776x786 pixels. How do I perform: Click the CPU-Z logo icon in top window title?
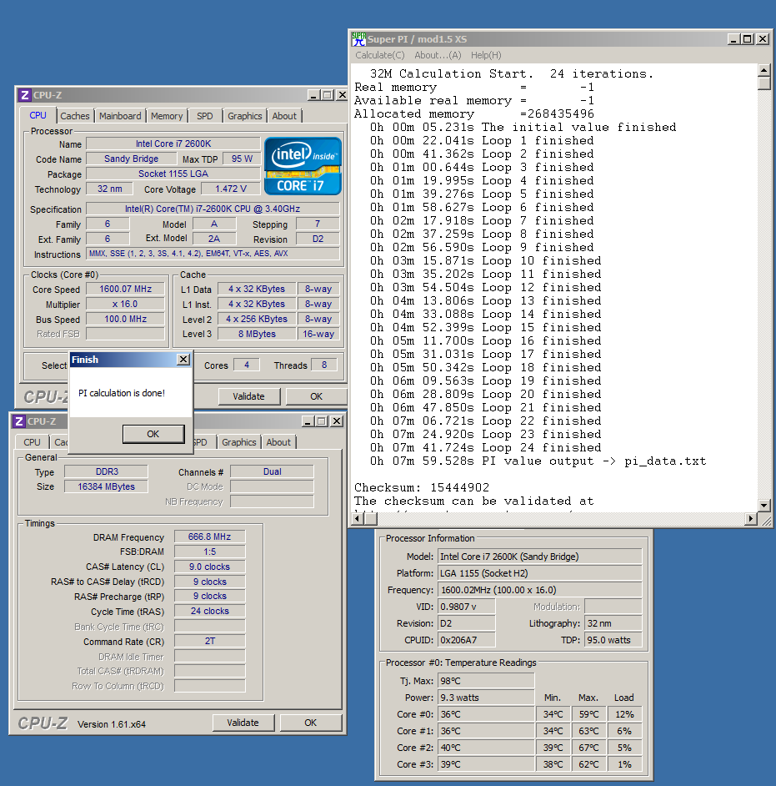25,95
